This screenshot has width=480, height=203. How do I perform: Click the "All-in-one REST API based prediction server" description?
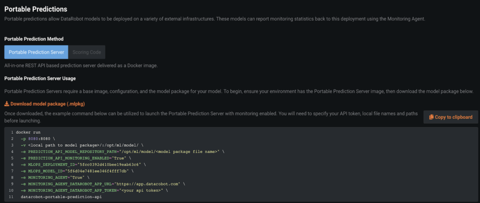click(81, 65)
